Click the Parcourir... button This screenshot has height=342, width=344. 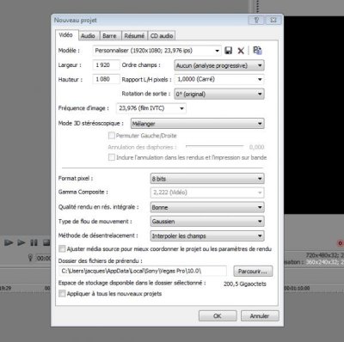253,272
